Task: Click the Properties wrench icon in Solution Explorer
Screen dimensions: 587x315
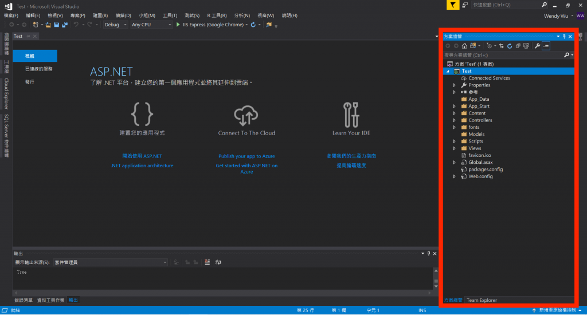Action: pyautogui.click(x=537, y=46)
